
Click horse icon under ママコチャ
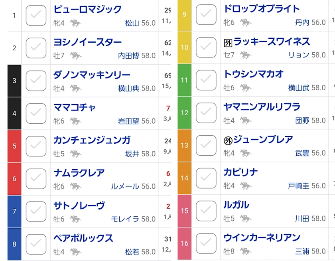click(75, 121)
